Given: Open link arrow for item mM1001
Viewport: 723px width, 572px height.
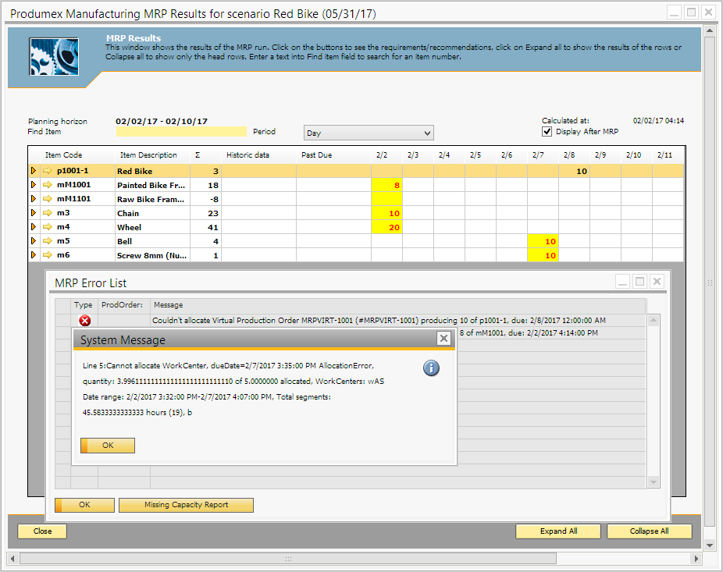Looking at the screenshot, I should pyautogui.click(x=47, y=185).
